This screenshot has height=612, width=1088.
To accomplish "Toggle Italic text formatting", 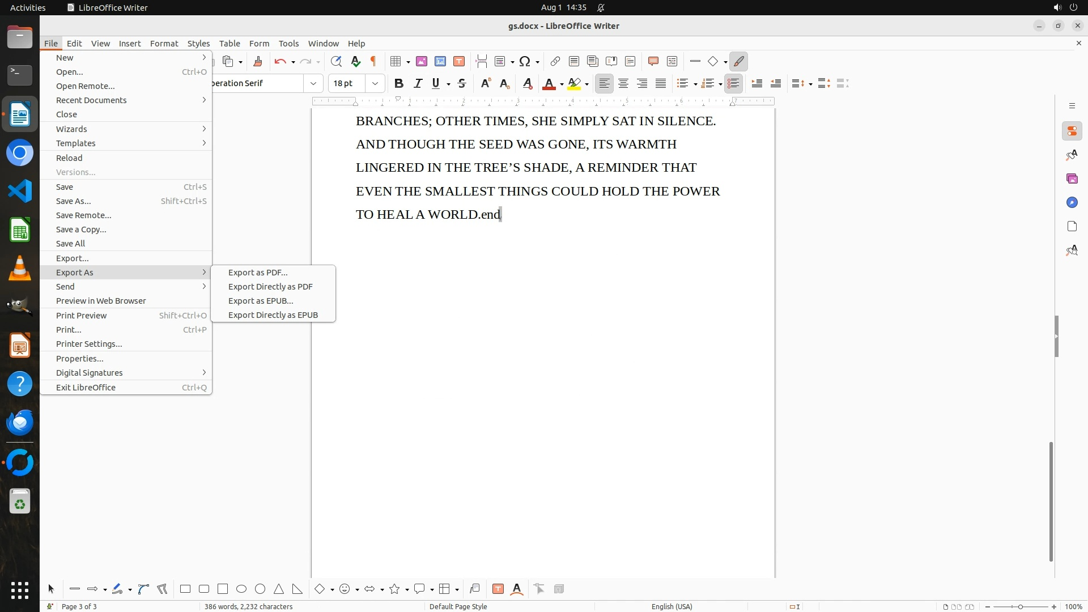I will 418,83.
